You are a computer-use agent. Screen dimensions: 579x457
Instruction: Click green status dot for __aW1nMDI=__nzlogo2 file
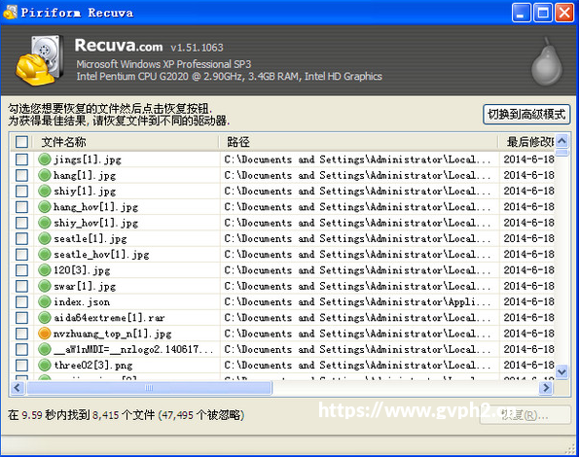click(45, 349)
